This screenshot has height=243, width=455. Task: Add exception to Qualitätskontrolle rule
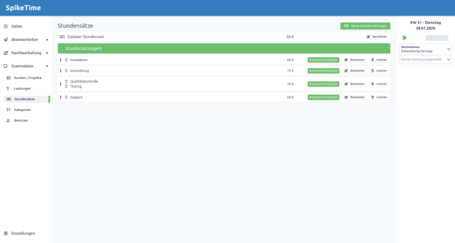coord(323,84)
